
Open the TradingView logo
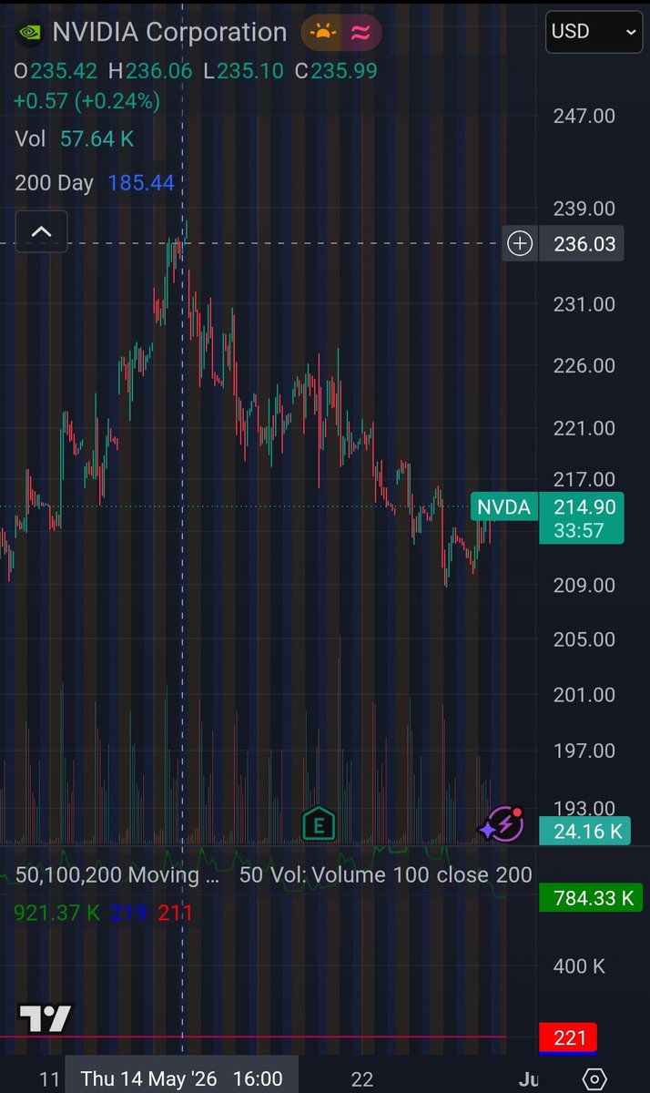(x=45, y=1018)
